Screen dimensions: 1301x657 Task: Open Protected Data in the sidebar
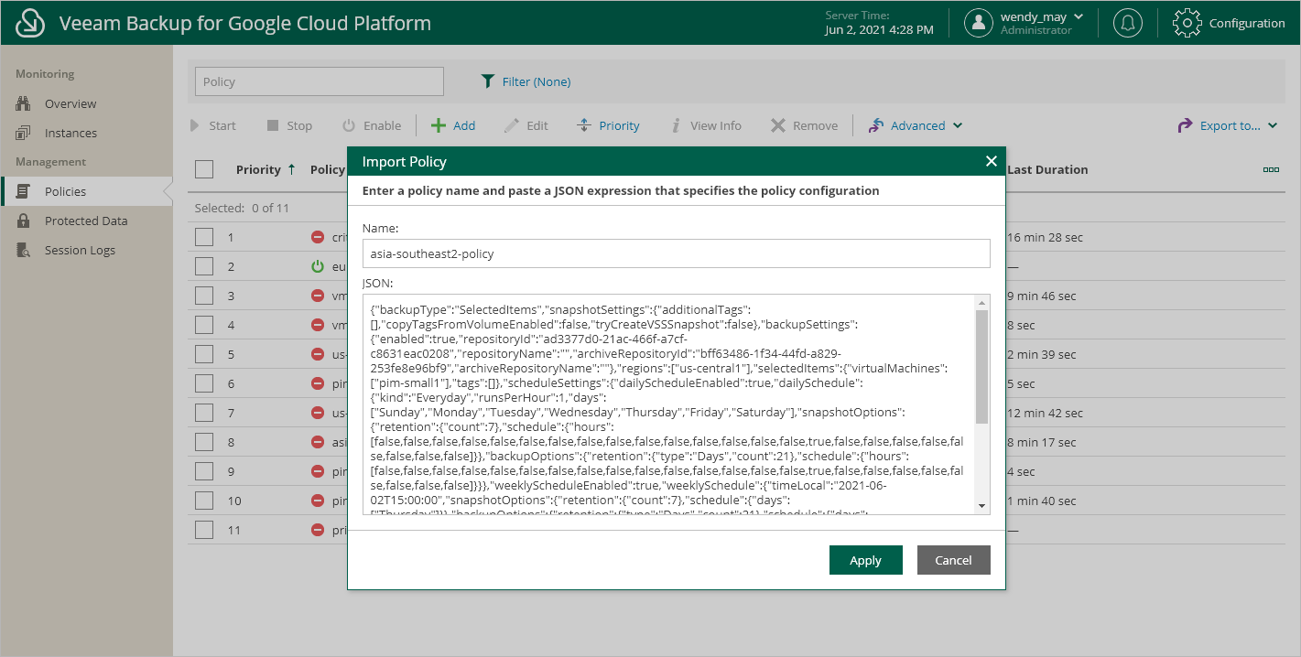(x=86, y=221)
